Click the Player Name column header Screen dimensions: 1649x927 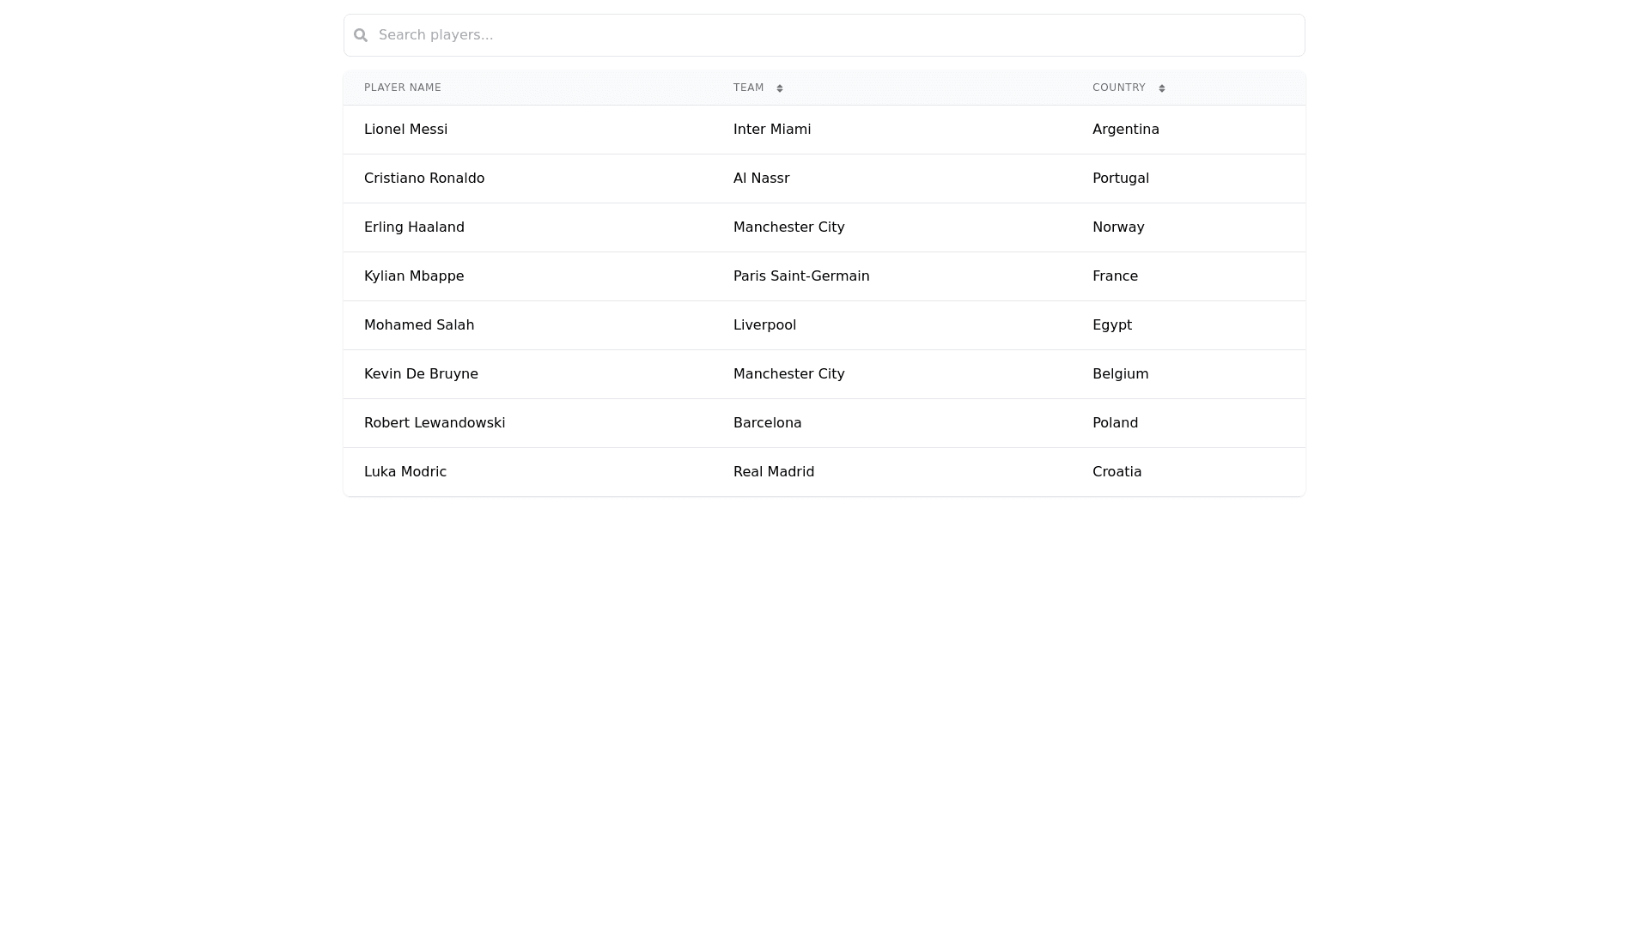pos(403,88)
